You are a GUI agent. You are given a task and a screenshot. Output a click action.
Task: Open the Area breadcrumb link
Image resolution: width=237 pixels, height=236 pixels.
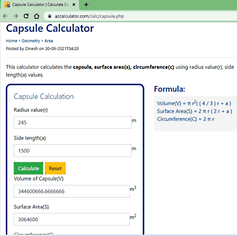point(48,41)
